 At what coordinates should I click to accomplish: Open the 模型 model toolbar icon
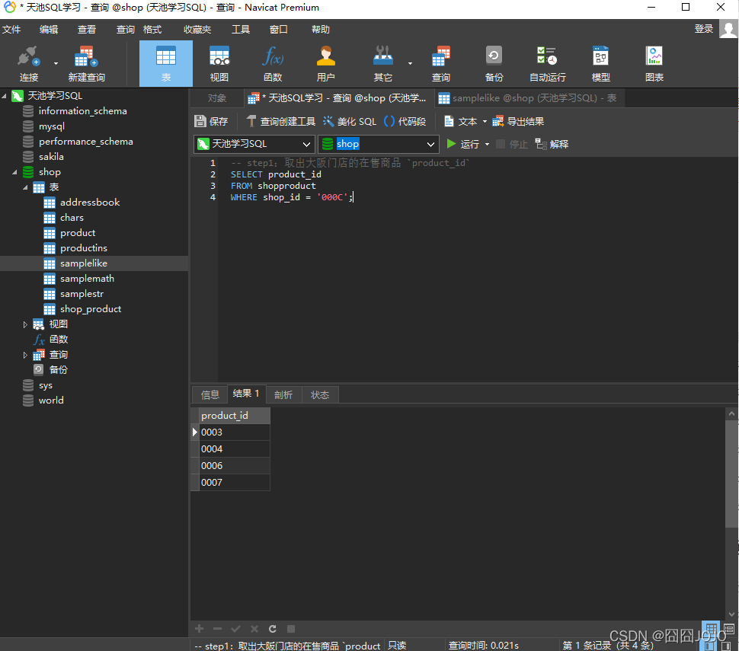point(600,64)
